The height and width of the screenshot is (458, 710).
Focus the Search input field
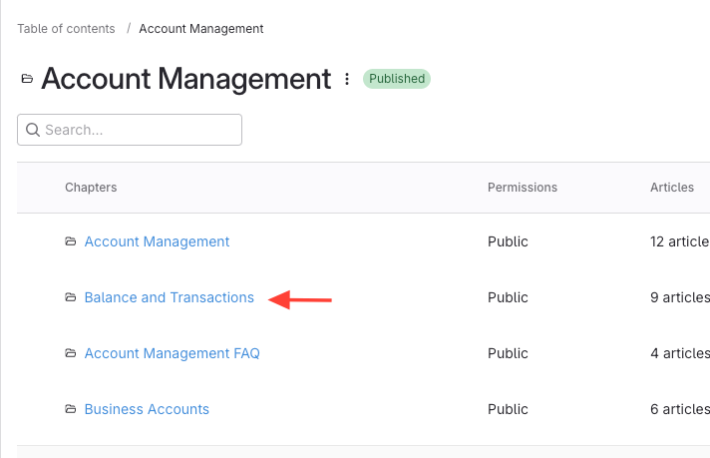click(x=140, y=130)
